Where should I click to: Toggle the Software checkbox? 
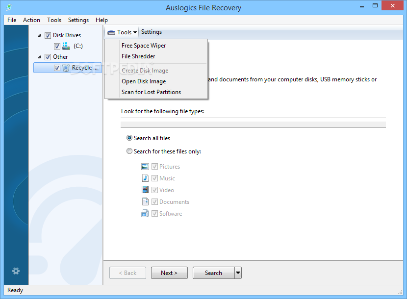(x=154, y=213)
